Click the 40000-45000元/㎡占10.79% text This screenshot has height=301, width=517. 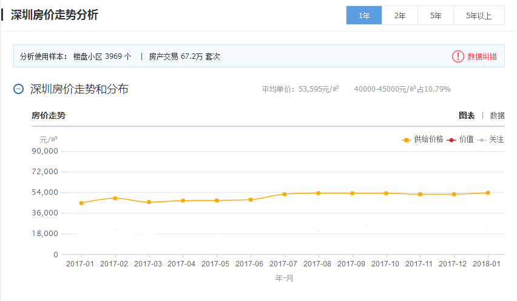(x=402, y=89)
